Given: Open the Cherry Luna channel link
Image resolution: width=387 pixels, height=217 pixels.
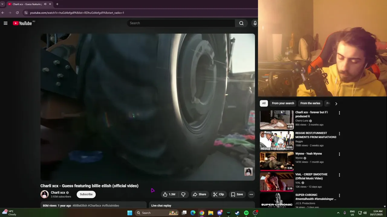Looking at the screenshot, I should coord(302,121).
